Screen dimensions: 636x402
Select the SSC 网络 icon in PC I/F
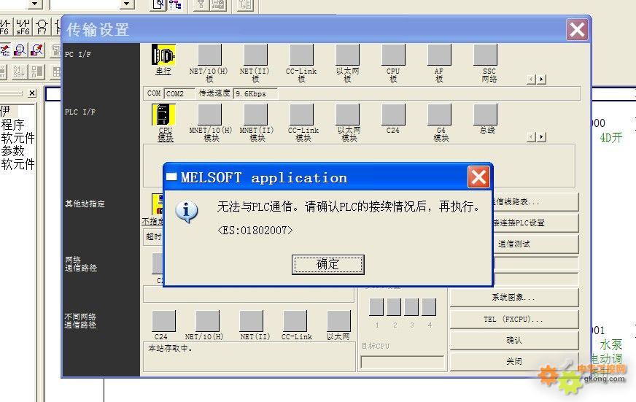tap(486, 55)
